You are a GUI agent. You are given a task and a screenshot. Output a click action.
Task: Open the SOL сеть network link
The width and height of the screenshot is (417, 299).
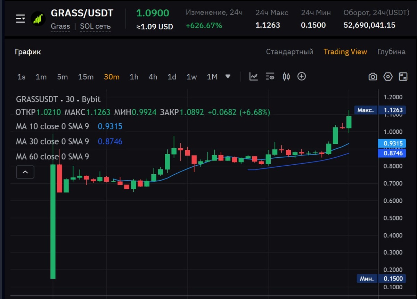95,26
